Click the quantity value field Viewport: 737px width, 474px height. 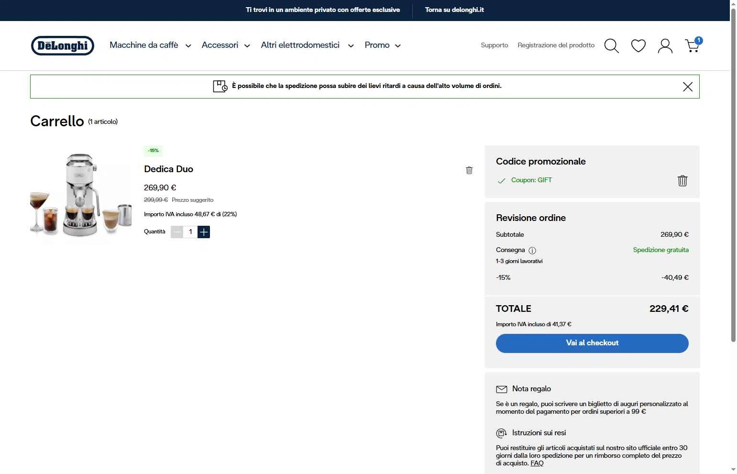190,232
